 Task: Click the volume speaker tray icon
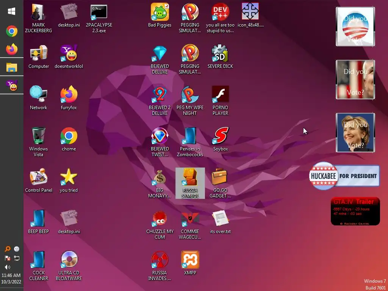[8, 267]
